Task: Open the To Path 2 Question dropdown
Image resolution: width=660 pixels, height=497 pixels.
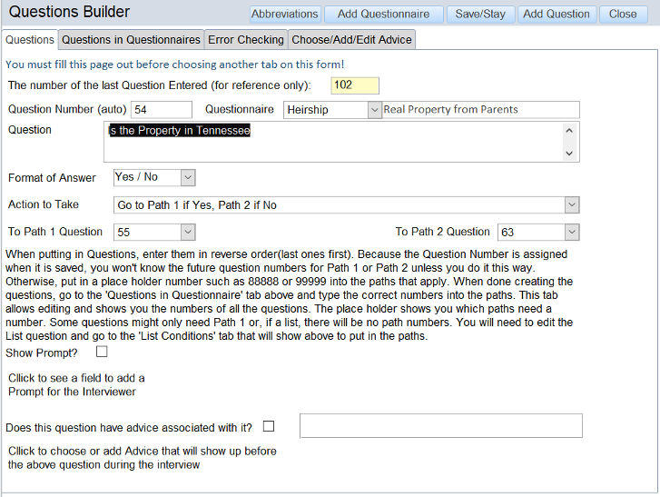Action: coord(571,233)
